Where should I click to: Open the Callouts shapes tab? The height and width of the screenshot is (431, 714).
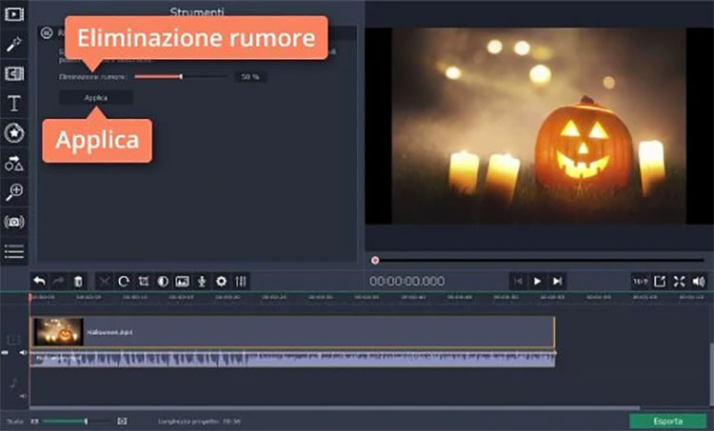(14, 163)
